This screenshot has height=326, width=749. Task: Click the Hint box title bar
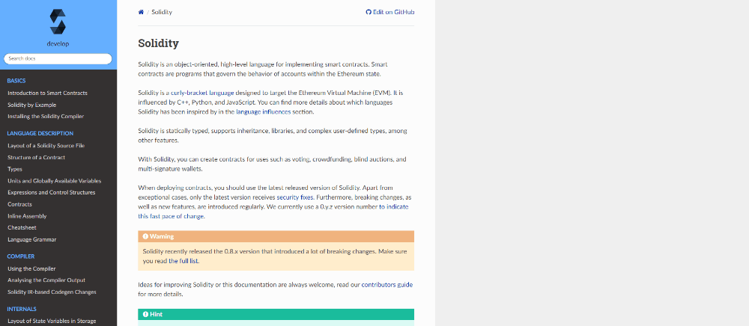(276, 315)
